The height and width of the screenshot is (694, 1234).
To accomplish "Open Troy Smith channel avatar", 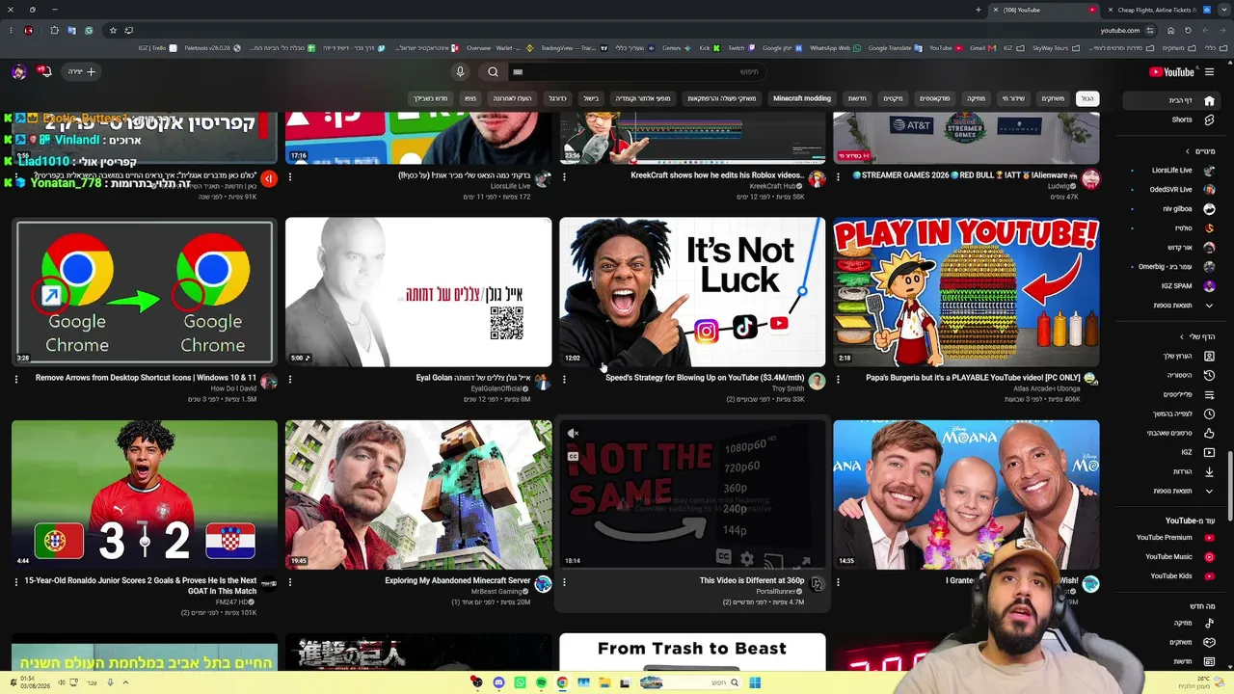I will [x=817, y=382].
